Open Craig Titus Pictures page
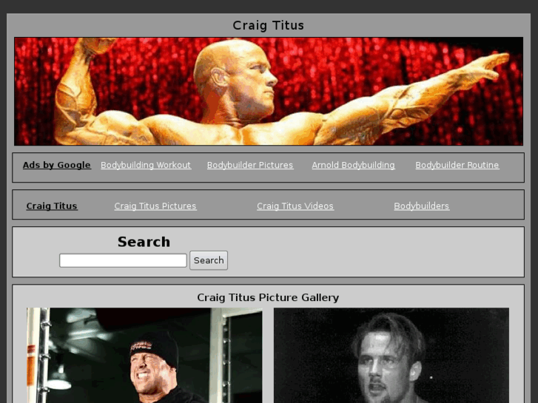This screenshot has width=538, height=403. pyautogui.click(x=155, y=206)
